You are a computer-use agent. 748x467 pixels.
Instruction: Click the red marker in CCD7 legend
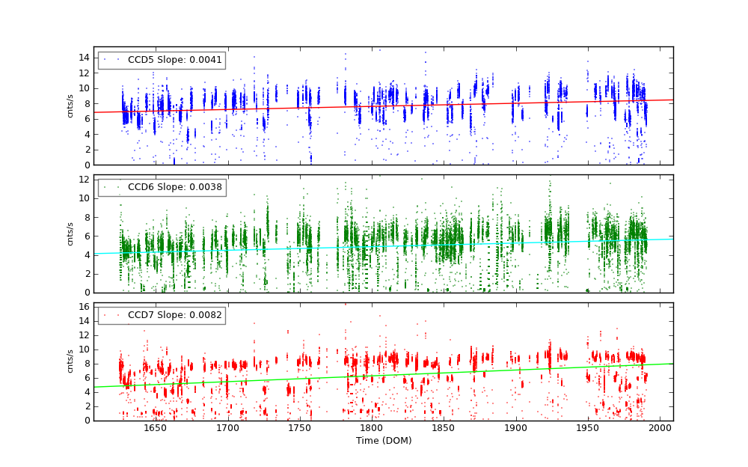pos(111,315)
